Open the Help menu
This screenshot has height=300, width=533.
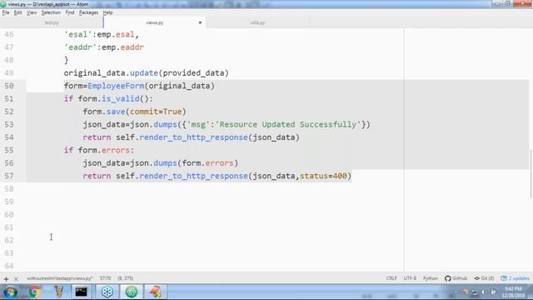tap(107, 12)
